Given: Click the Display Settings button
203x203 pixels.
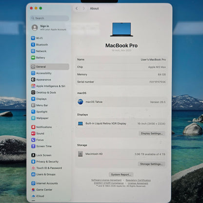Looking at the screenshot, I should click(152, 133).
